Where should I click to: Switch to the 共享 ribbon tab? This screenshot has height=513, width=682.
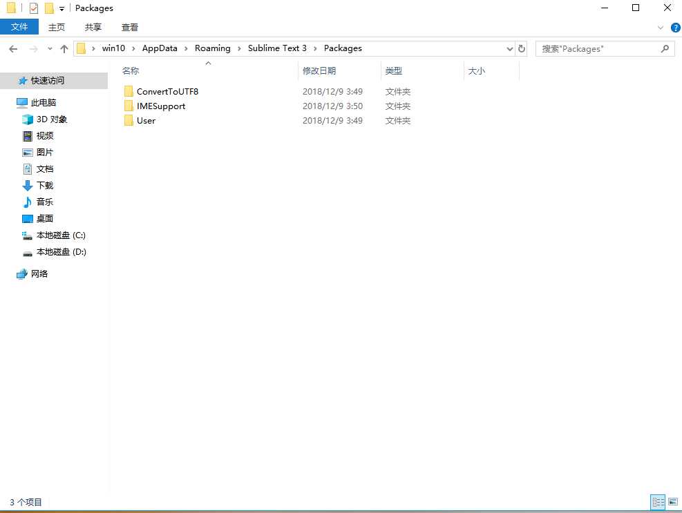93,27
